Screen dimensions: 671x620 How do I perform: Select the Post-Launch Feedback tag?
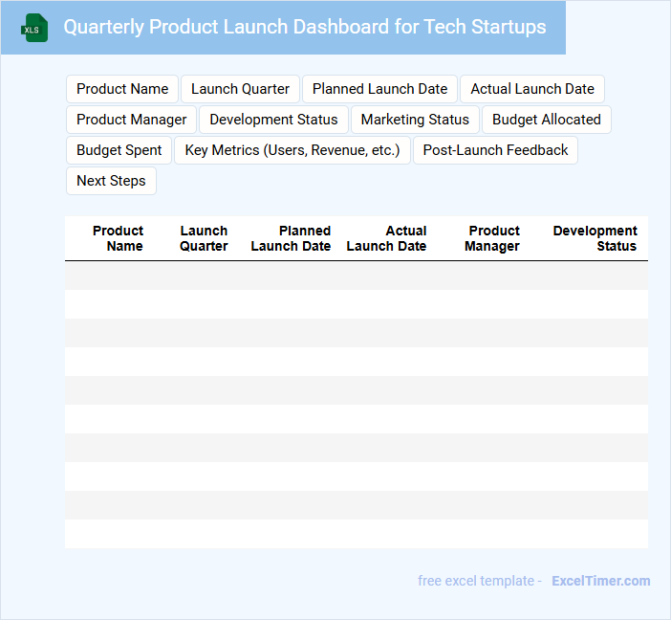(495, 150)
